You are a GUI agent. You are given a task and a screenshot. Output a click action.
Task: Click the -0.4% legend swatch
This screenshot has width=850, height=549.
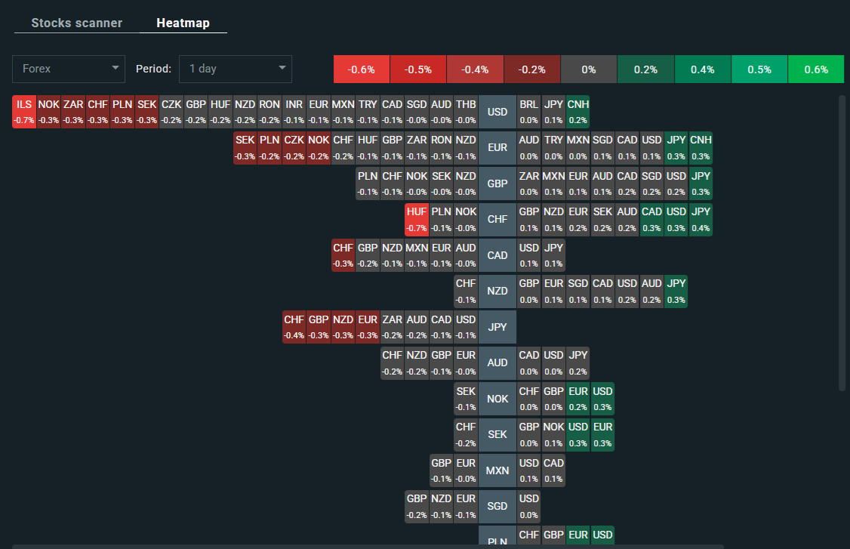475,69
